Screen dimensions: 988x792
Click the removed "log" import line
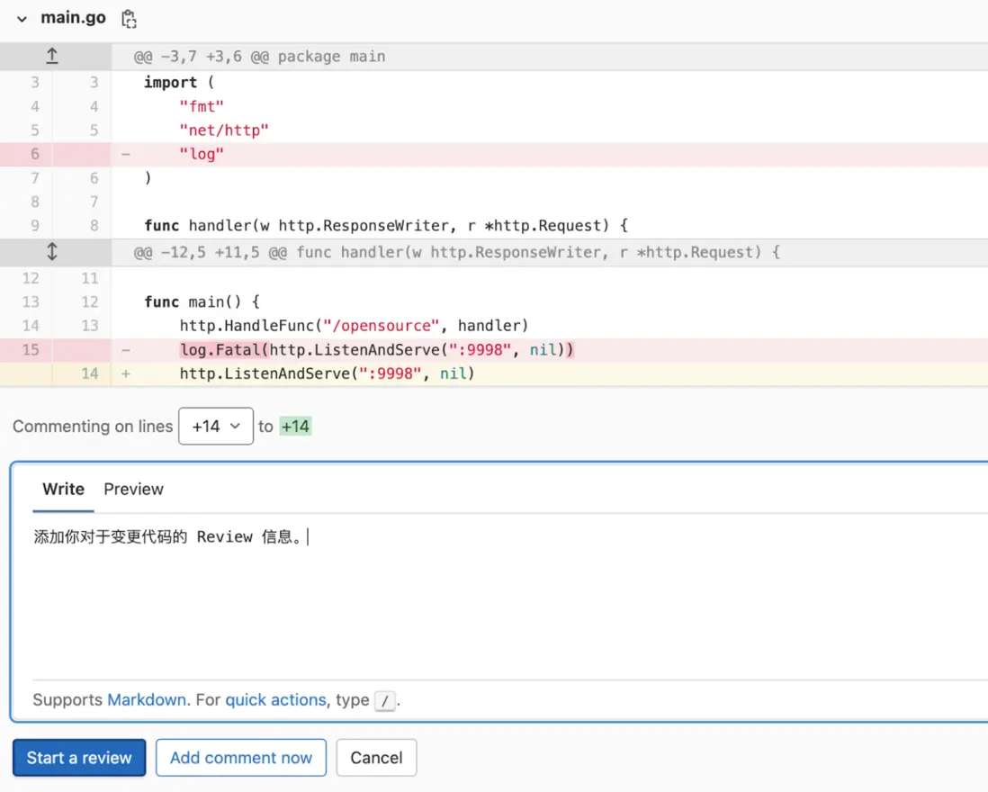tap(202, 154)
